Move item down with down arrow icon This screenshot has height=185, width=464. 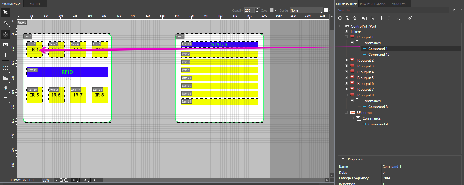coord(382,18)
